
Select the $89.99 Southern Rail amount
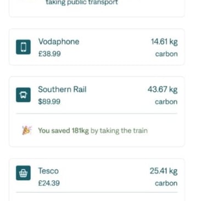point(49,102)
